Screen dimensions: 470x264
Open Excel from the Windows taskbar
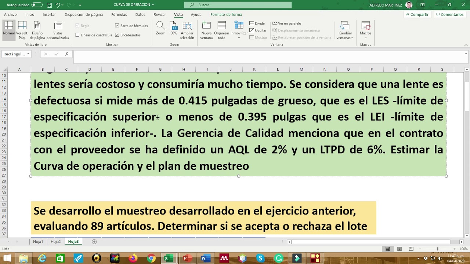click(x=168, y=258)
